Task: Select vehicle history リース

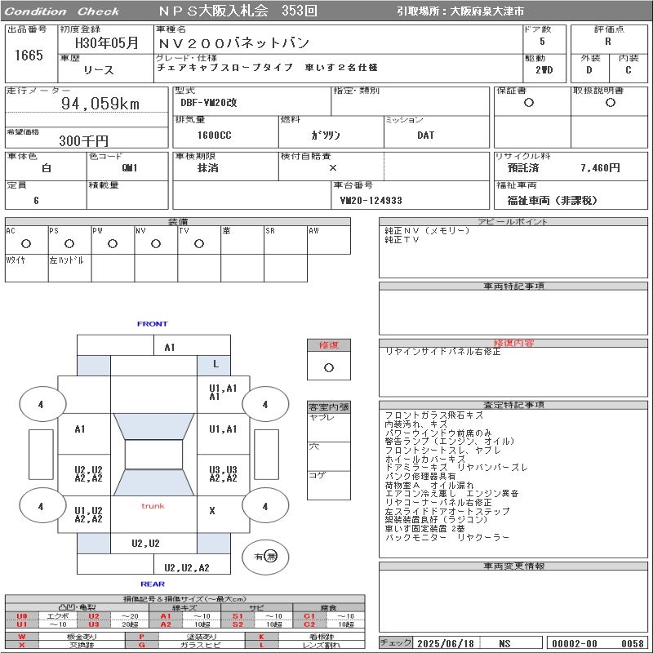Action: coord(99,70)
